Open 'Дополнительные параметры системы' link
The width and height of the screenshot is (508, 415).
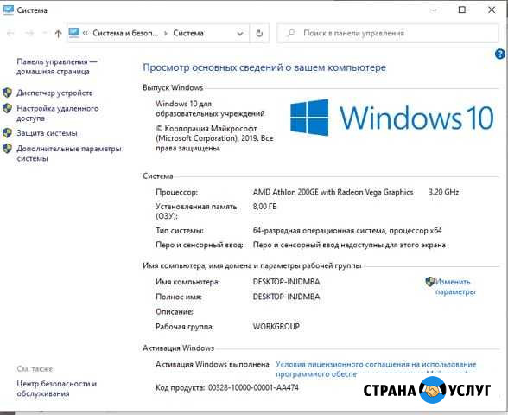(69, 153)
